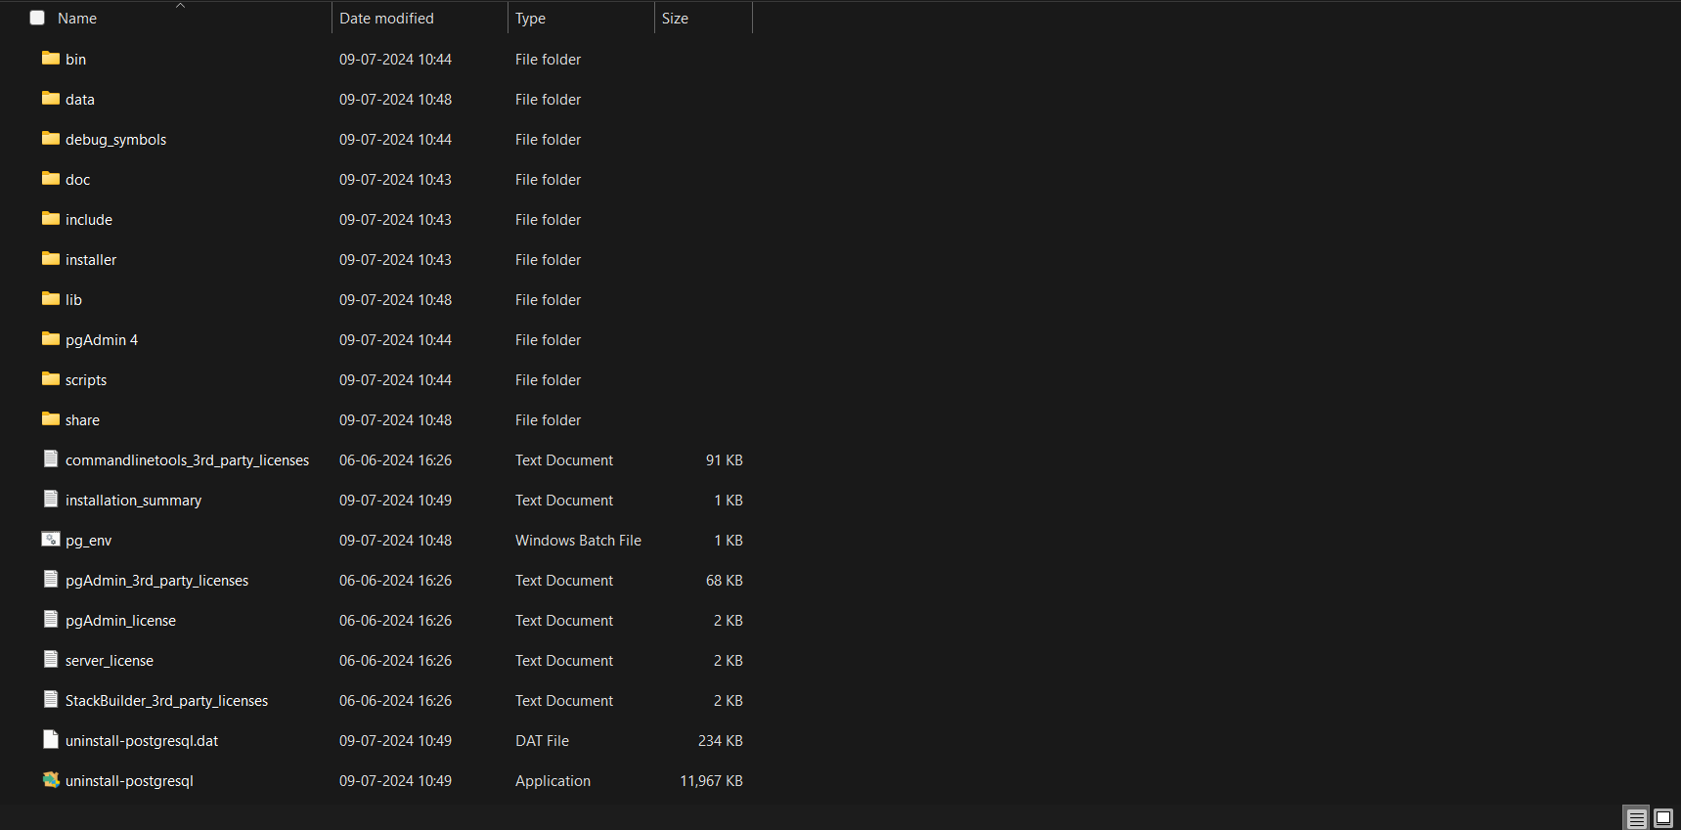Click the data folder icon
Screen dimensions: 1681x830
coord(51,99)
